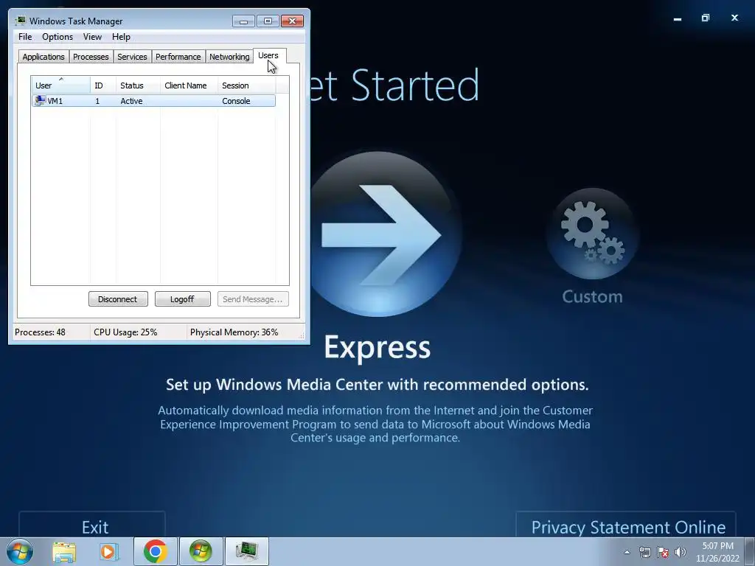Click the VM1 user icon in list
The image size is (755, 566).
(x=40, y=100)
